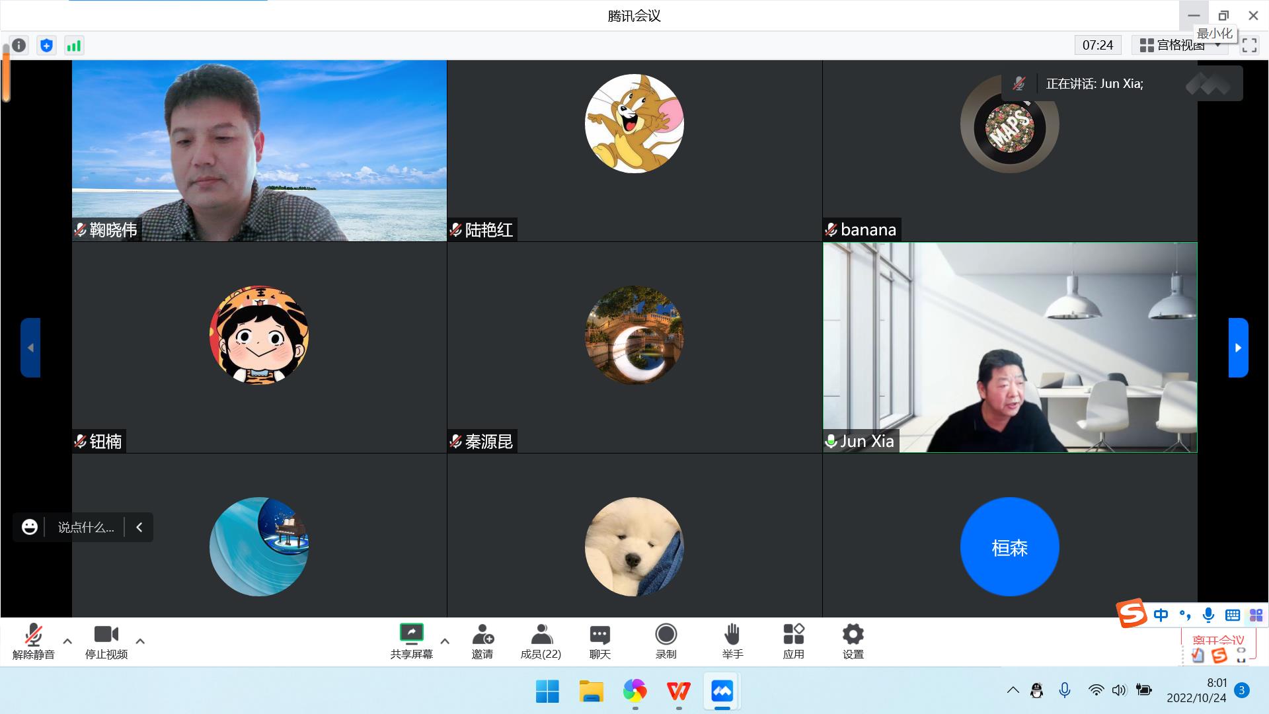Viewport: 1269px width, 714px height.
Task: Go to next page of participants
Action: [1238, 348]
